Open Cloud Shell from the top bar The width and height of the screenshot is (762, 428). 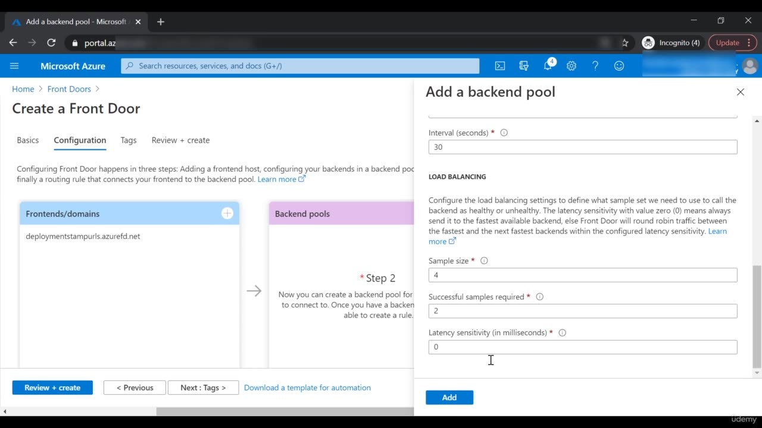pos(500,66)
